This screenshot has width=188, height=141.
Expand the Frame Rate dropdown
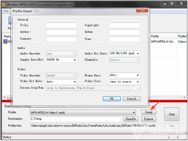tap(125, 75)
